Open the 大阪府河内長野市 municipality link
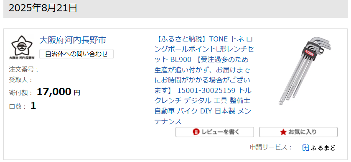This screenshot has height=162, width=351. coord(73,40)
